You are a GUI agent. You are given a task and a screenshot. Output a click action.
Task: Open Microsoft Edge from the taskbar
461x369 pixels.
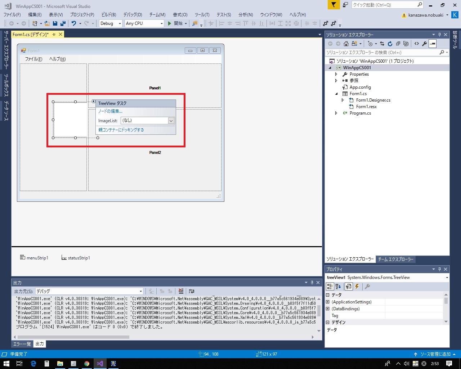pyautogui.click(x=33, y=364)
